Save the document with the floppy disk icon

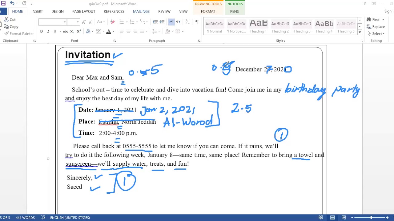pyautogui.click(x=3, y=4)
